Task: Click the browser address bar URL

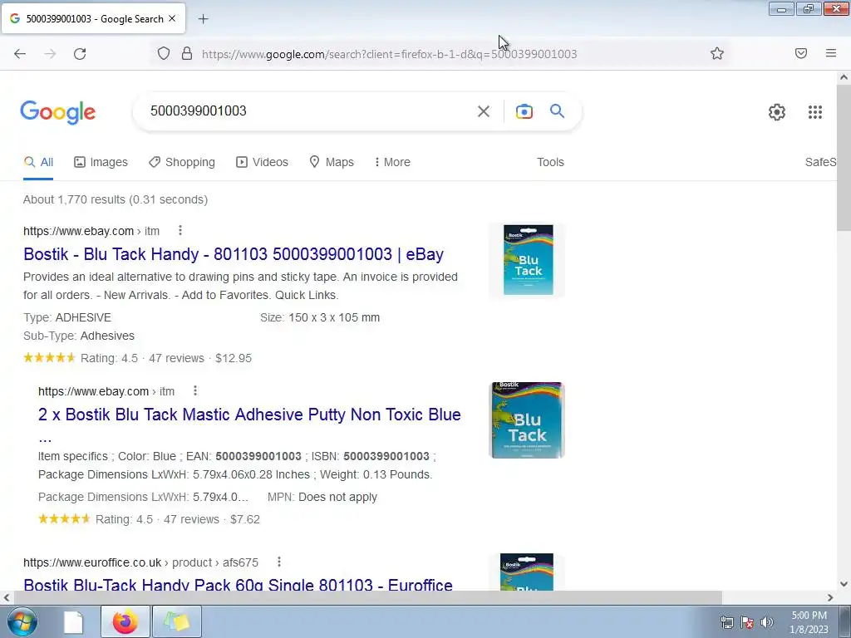Action: pyautogui.click(x=389, y=54)
